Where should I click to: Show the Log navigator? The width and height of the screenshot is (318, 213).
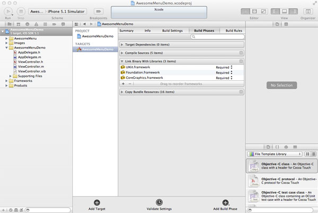(63, 24)
